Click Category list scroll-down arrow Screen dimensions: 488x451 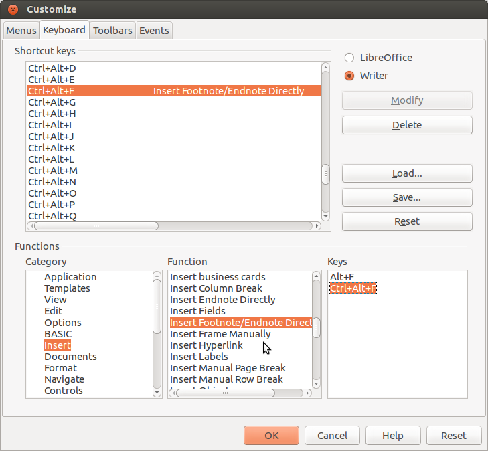point(157,393)
